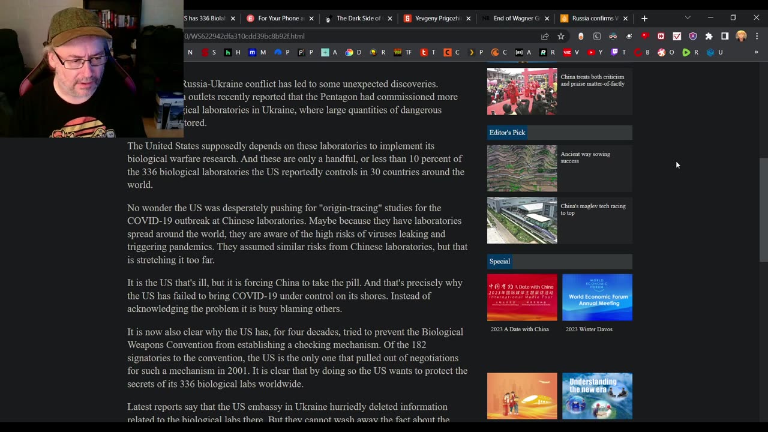Open the 'TF' bookmark
Image resolution: width=768 pixels, height=432 pixels.
[x=403, y=52]
